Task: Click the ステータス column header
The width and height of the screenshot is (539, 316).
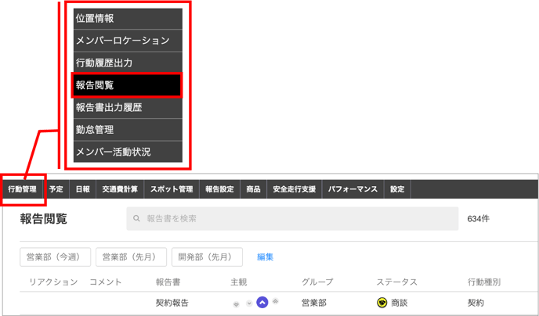Action: click(396, 282)
